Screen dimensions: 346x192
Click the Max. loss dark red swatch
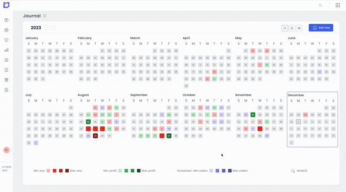click(67, 171)
